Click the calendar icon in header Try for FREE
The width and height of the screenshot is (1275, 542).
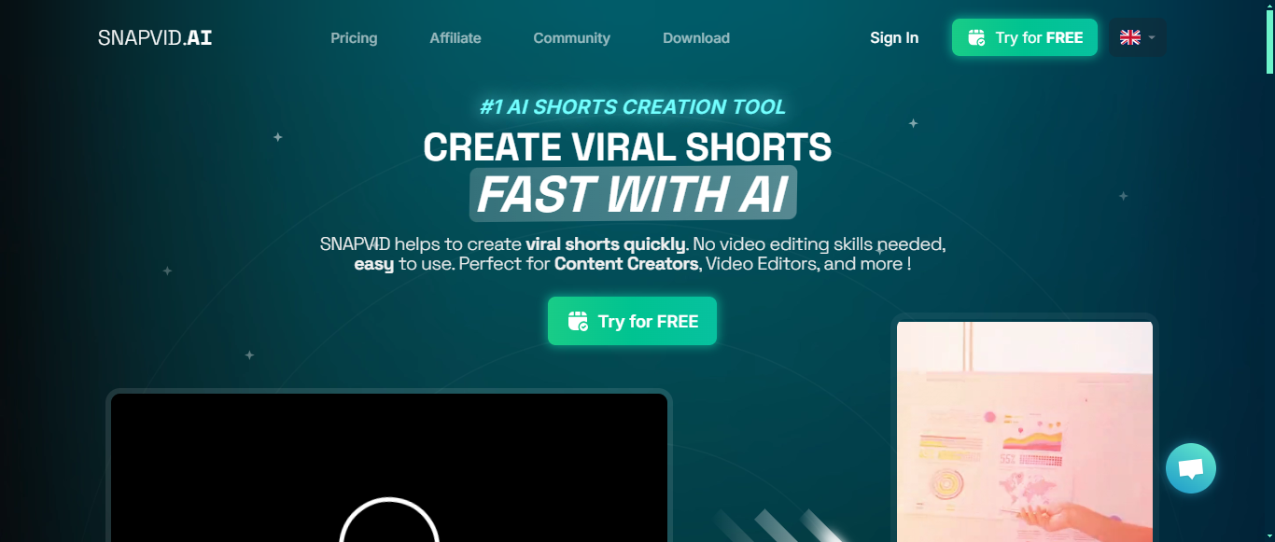point(976,38)
